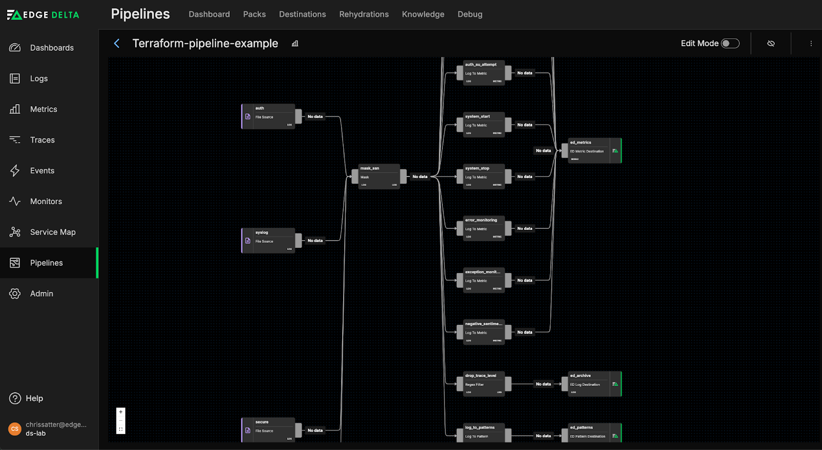Click the chart icon beside the pipeline title
822x450 pixels.
coord(295,44)
